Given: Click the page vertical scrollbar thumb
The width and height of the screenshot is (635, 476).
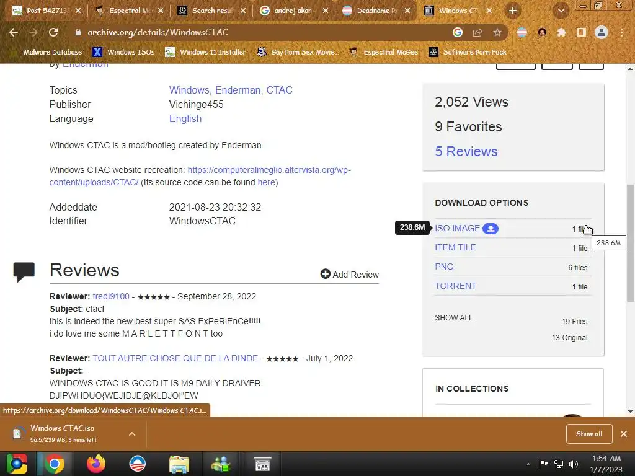Looking at the screenshot, I should (x=630, y=243).
